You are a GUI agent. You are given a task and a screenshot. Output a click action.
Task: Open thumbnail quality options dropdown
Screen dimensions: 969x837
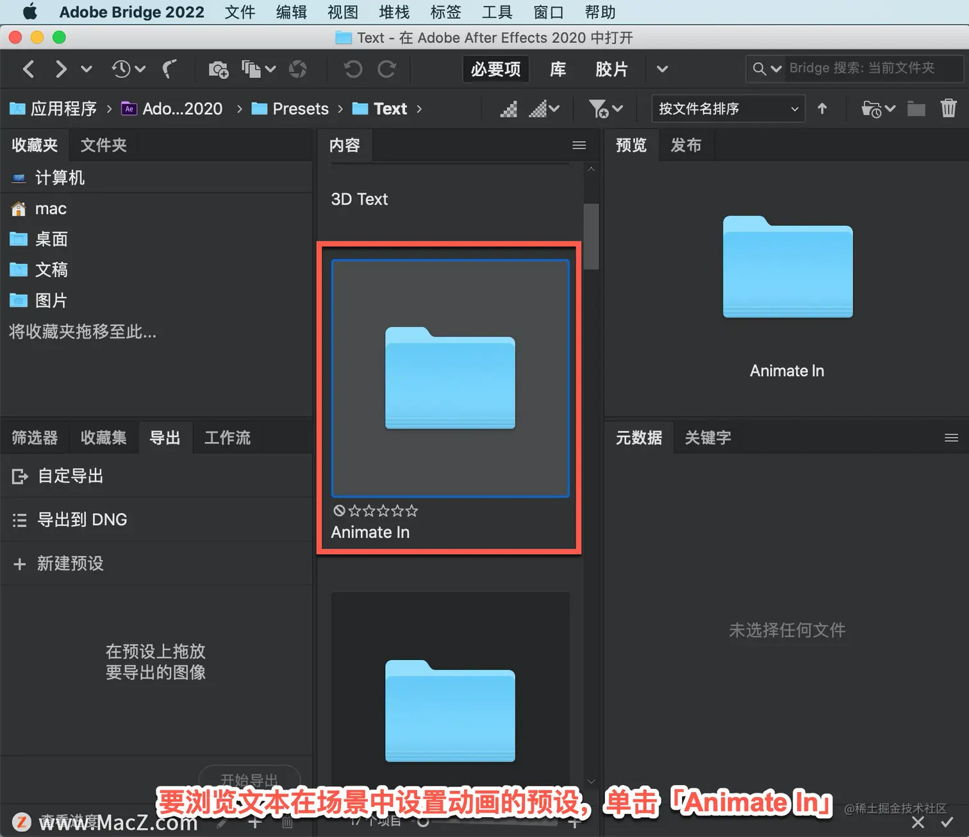[x=545, y=109]
